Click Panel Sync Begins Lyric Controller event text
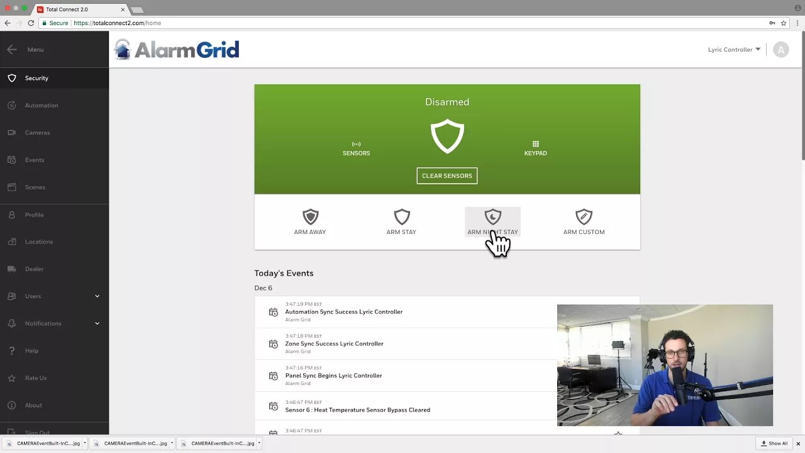The image size is (805, 453). pyautogui.click(x=333, y=376)
